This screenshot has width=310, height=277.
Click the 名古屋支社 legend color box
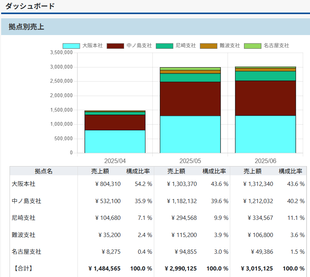252,46
